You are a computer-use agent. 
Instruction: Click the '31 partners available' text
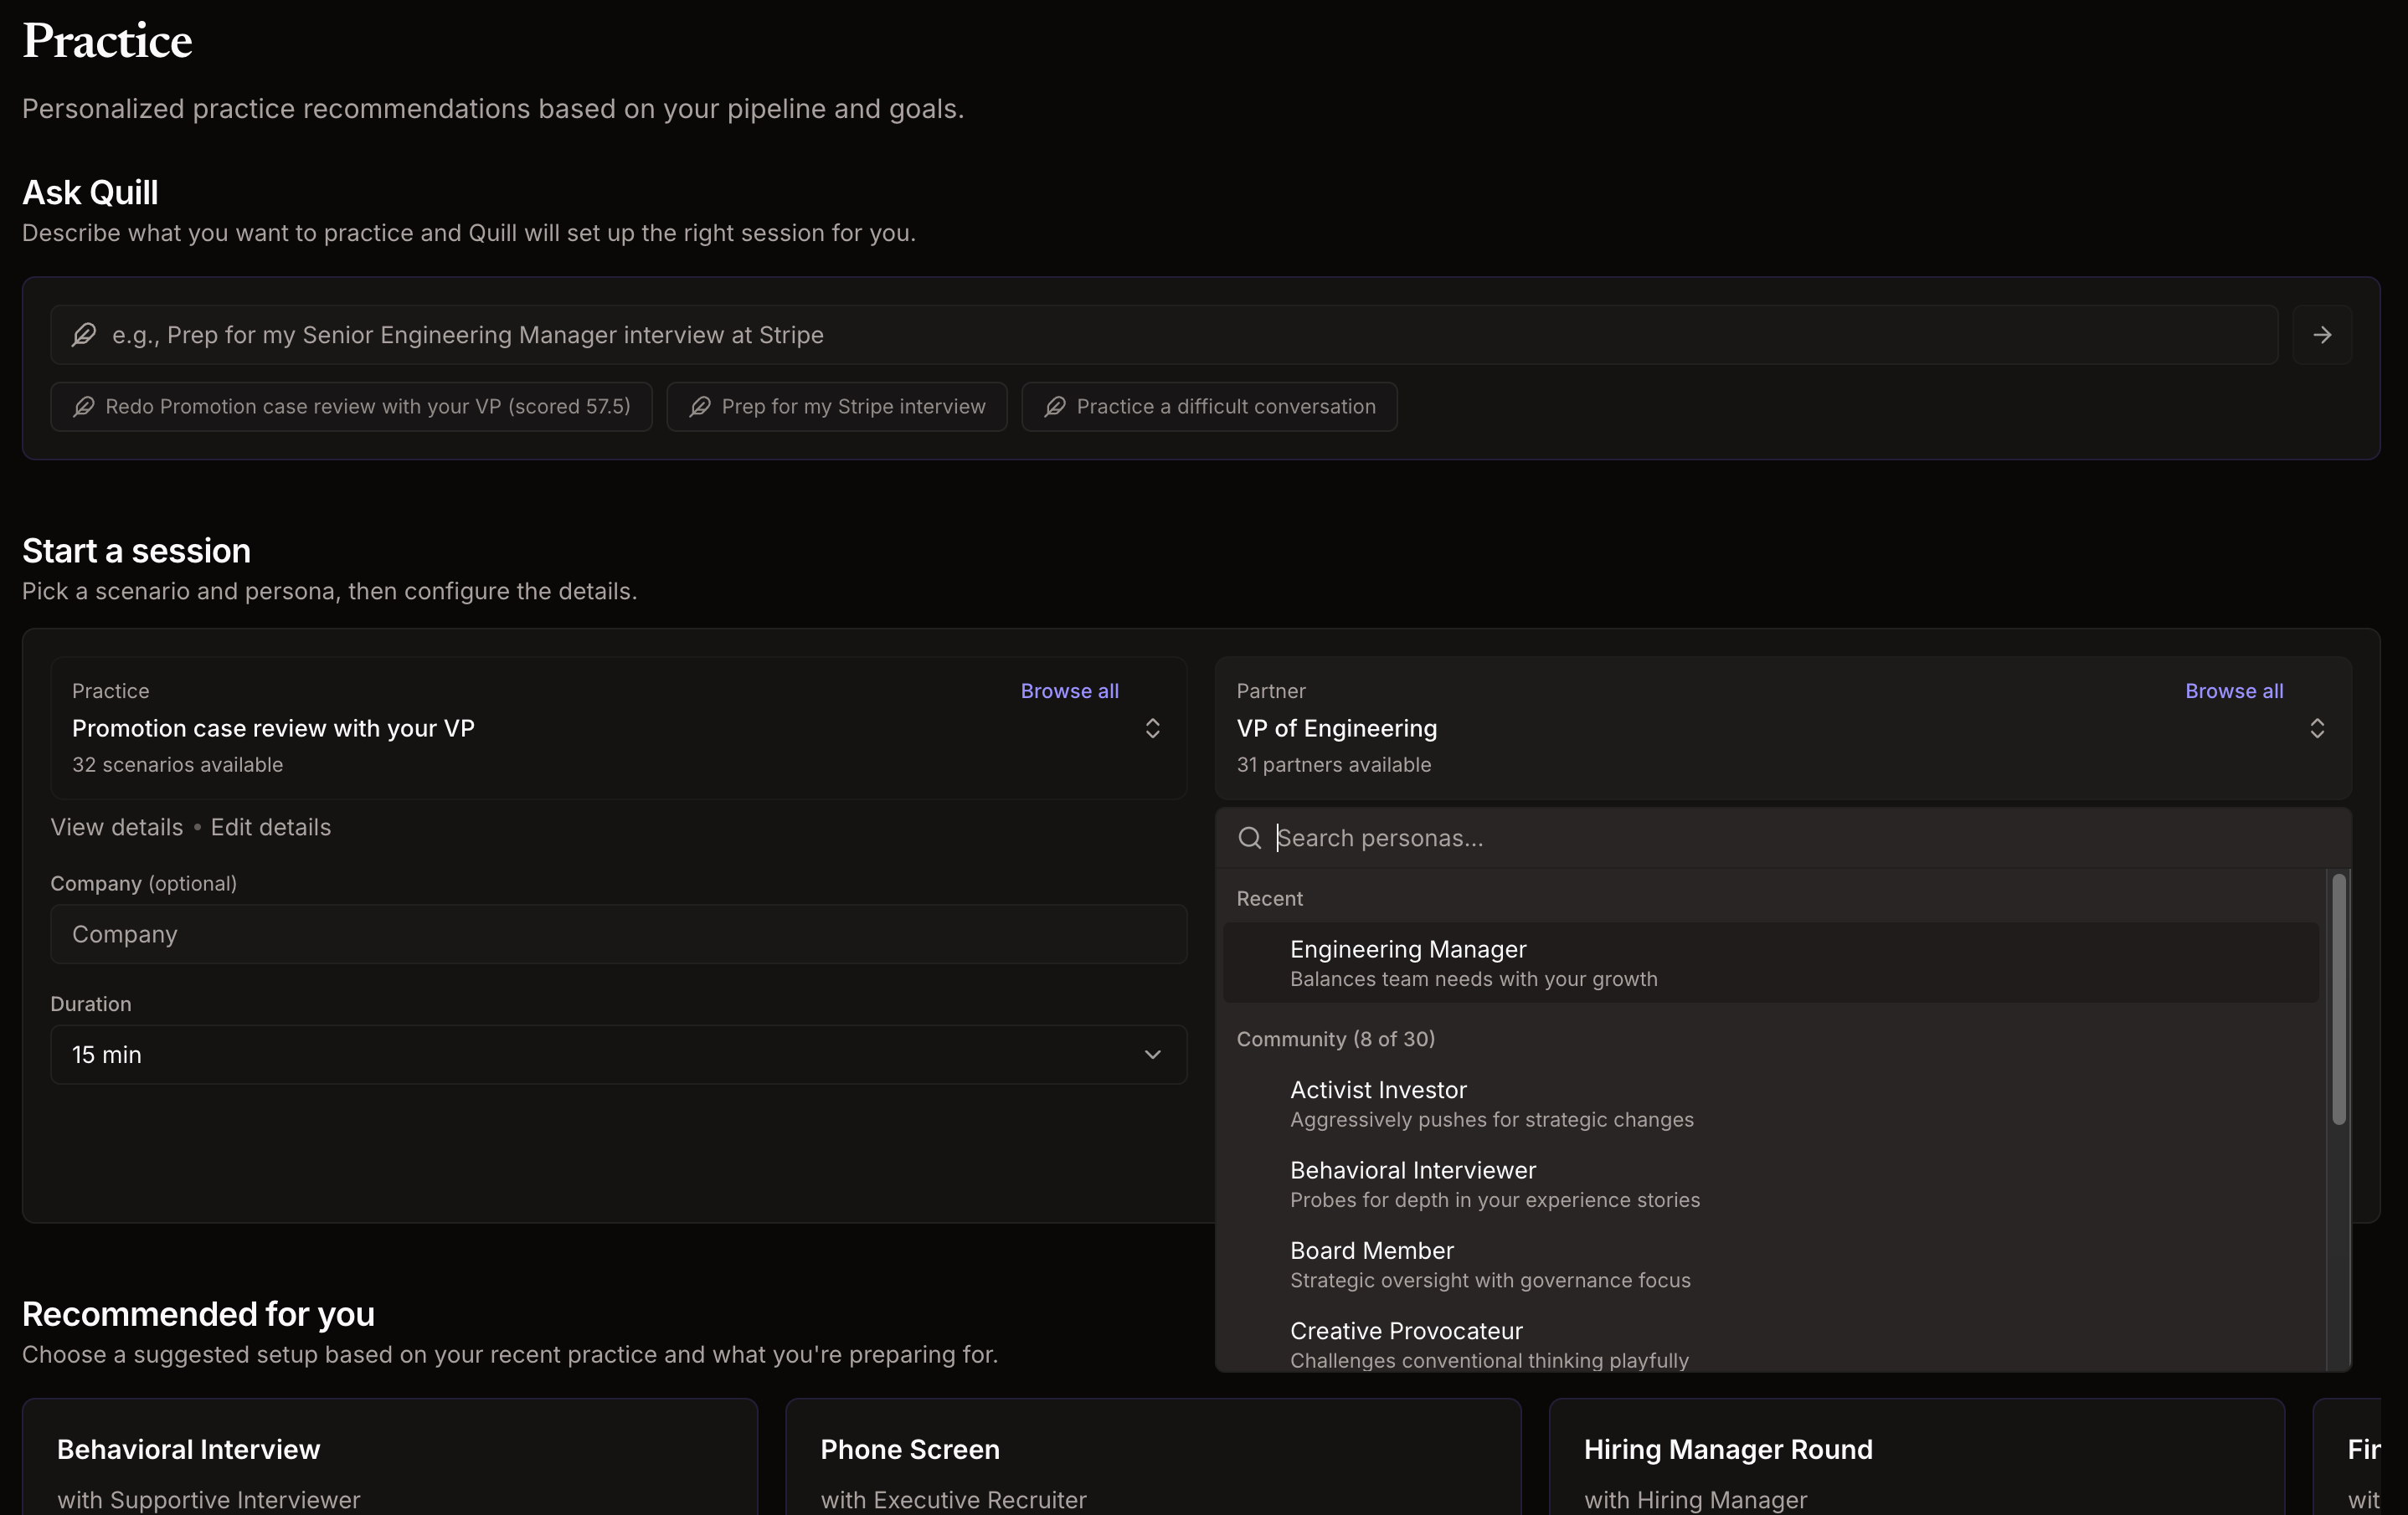pyautogui.click(x=1333, y=765)
